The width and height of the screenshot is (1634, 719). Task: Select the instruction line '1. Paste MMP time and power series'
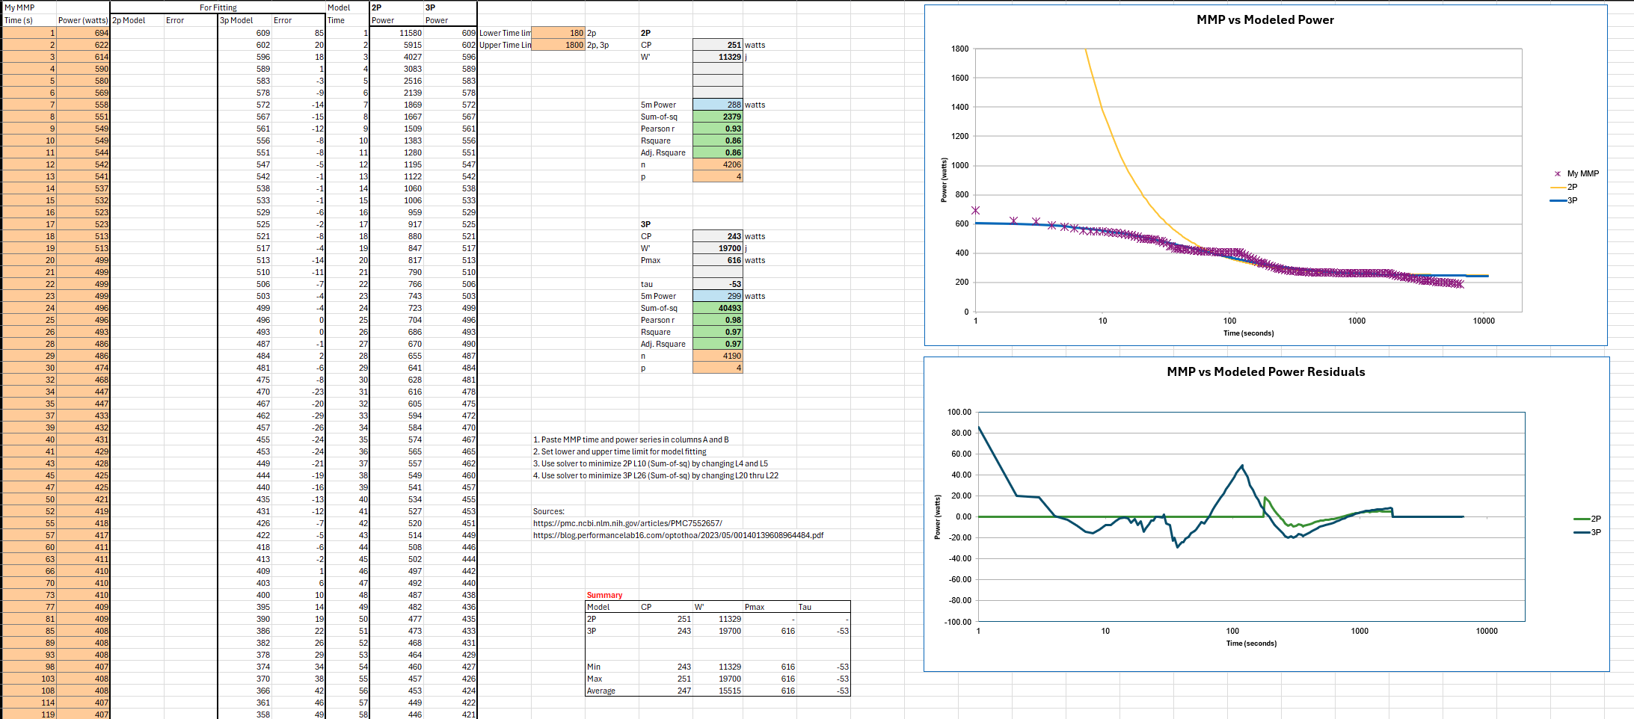[630, 439]
